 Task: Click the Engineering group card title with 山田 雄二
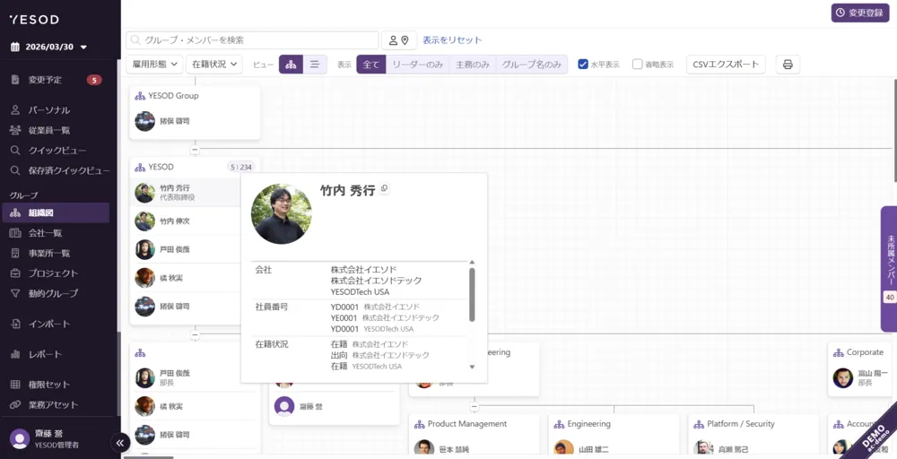[x=588, y=424]
